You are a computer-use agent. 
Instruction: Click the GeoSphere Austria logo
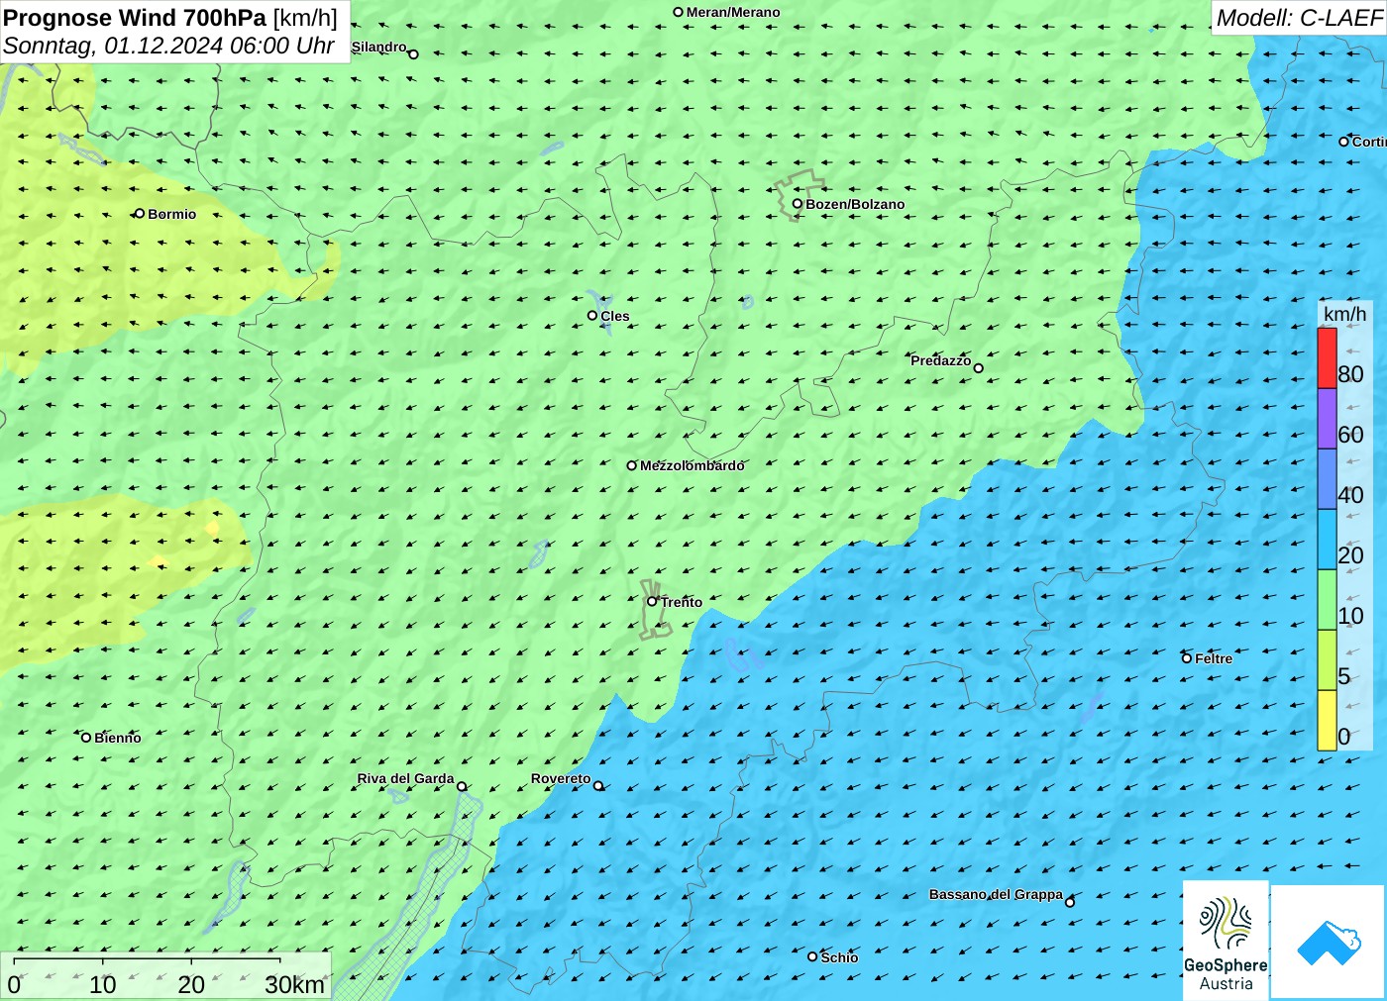point(1226,940)
